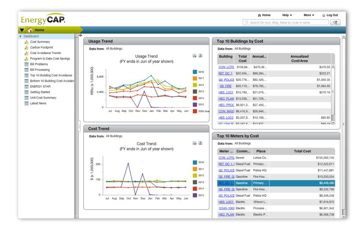Select the Cost Avoidance Trends chart icon
This screenshot has height=230, width=364.
point(27,53)
